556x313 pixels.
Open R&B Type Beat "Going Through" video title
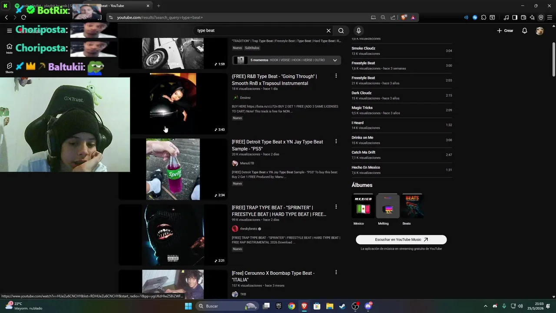coord(275,80)
